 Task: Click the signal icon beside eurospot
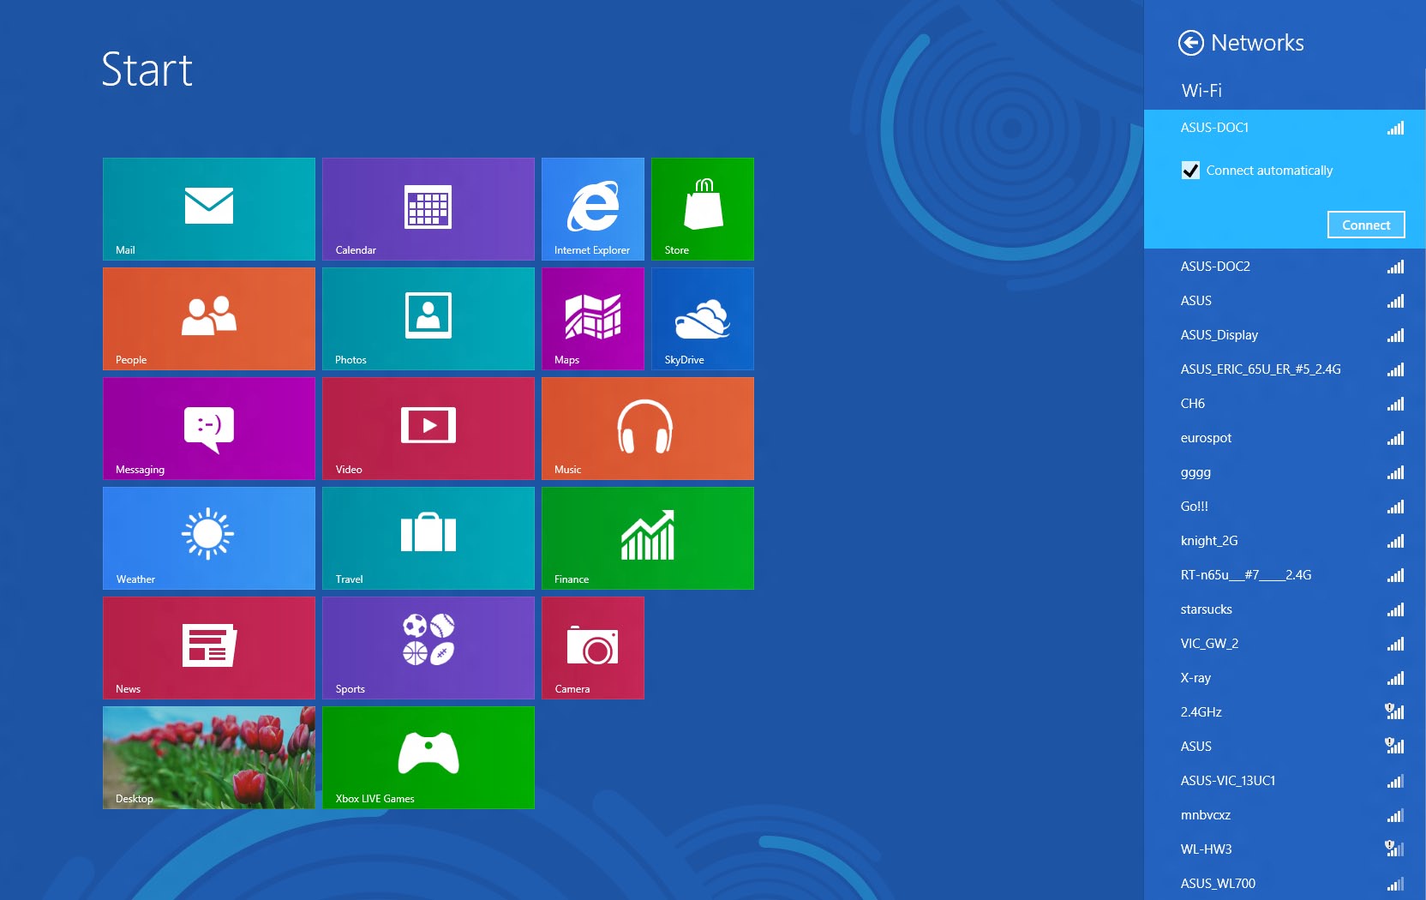tap(1396, 439)
